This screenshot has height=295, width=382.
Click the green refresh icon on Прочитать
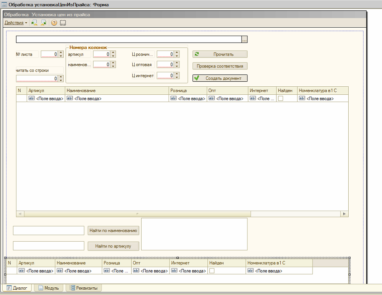tap(197, 54)
